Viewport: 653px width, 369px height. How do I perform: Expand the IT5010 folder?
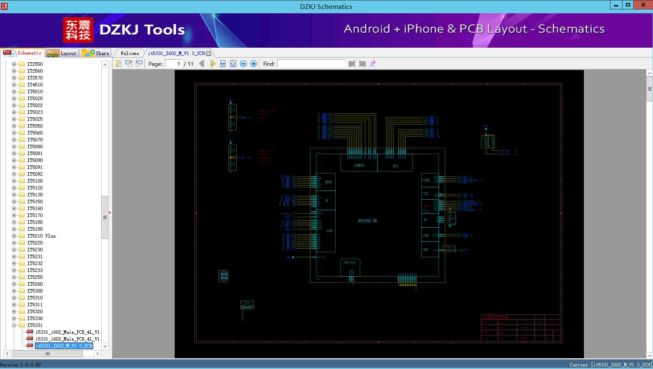(x=14, y=91)
